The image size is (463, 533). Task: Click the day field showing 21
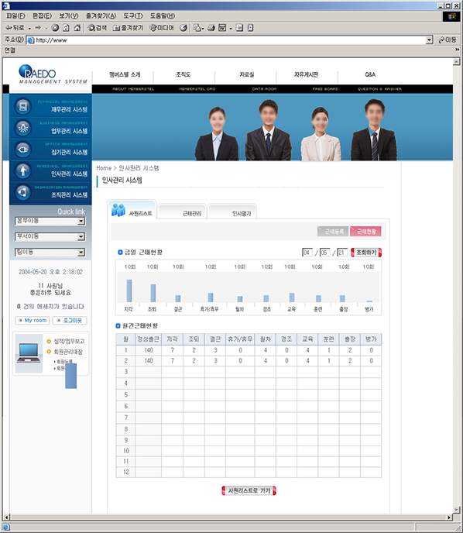(342, 253)
